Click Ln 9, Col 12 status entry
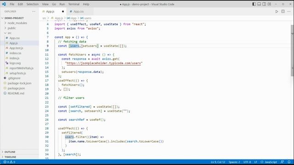Viewport: 294px width, 165px height. pyautogui.click(x=218, y=162)
